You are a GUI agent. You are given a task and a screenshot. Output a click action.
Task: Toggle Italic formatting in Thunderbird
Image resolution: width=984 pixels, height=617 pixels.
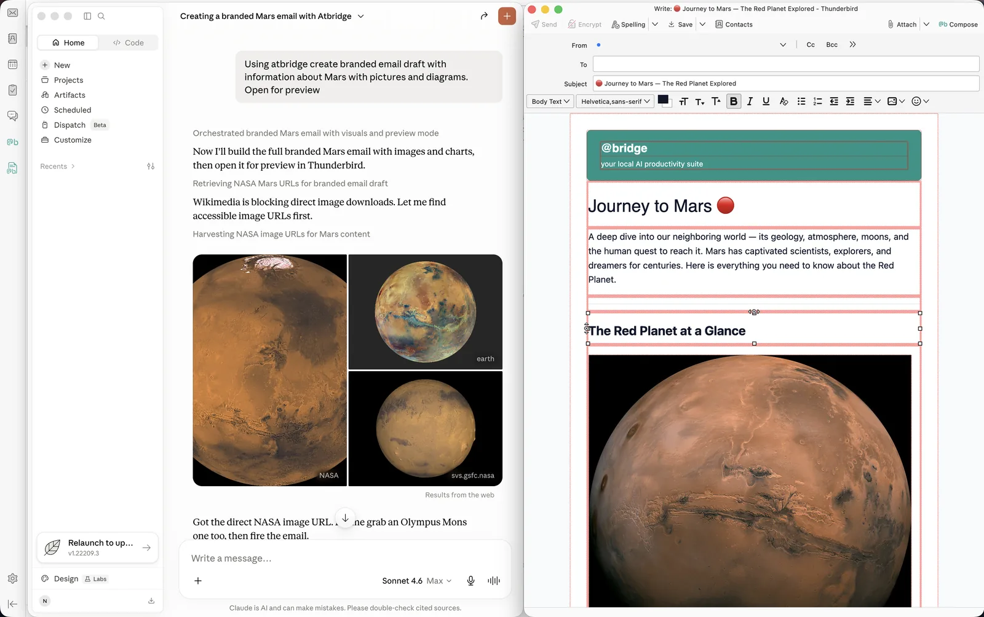pos(750,101)
